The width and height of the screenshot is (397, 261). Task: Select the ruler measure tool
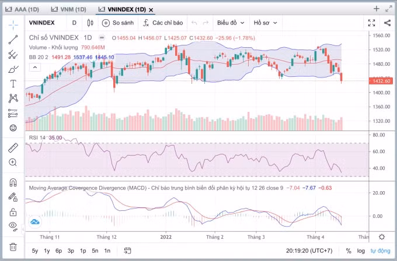coord(13,148)
